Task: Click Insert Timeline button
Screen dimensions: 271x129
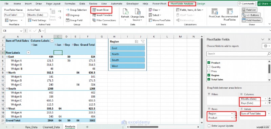Action: (x=102, y=15)
